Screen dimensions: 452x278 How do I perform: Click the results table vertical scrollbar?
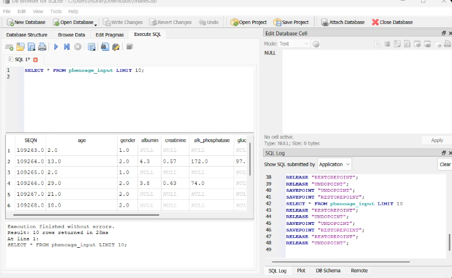tap(250, 159)
